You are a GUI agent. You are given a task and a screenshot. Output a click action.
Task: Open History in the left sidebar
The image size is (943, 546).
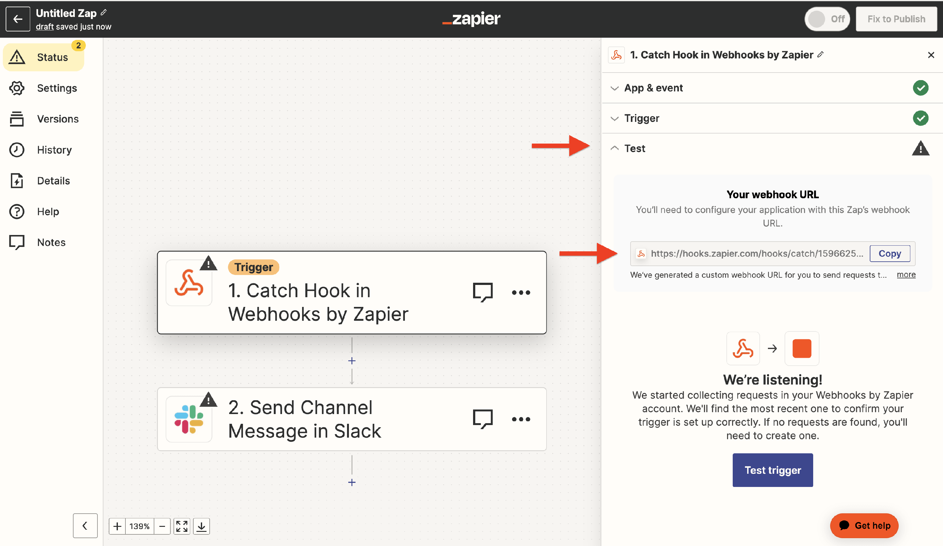click(x=54, y=150)
